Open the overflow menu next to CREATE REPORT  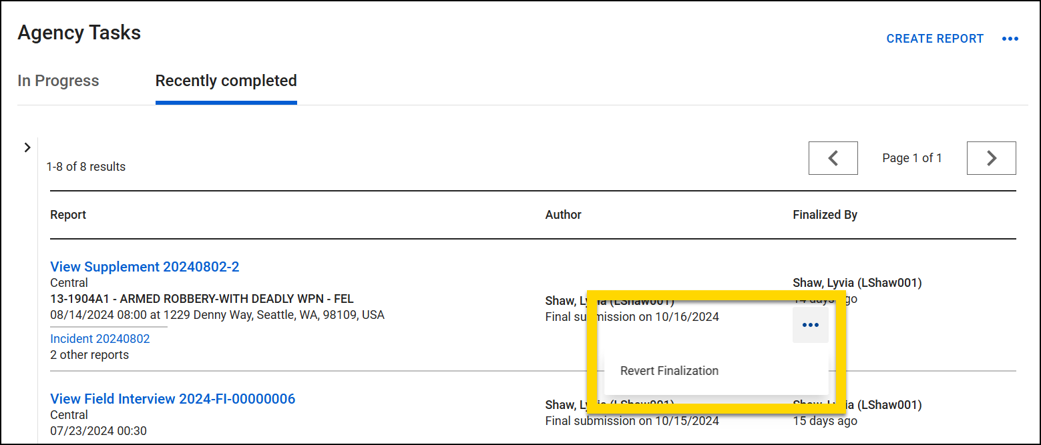click(1010, 39)
